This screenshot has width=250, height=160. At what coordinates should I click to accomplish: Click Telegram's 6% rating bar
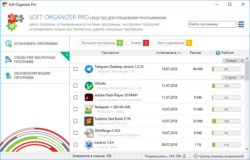tap(226, 69)
